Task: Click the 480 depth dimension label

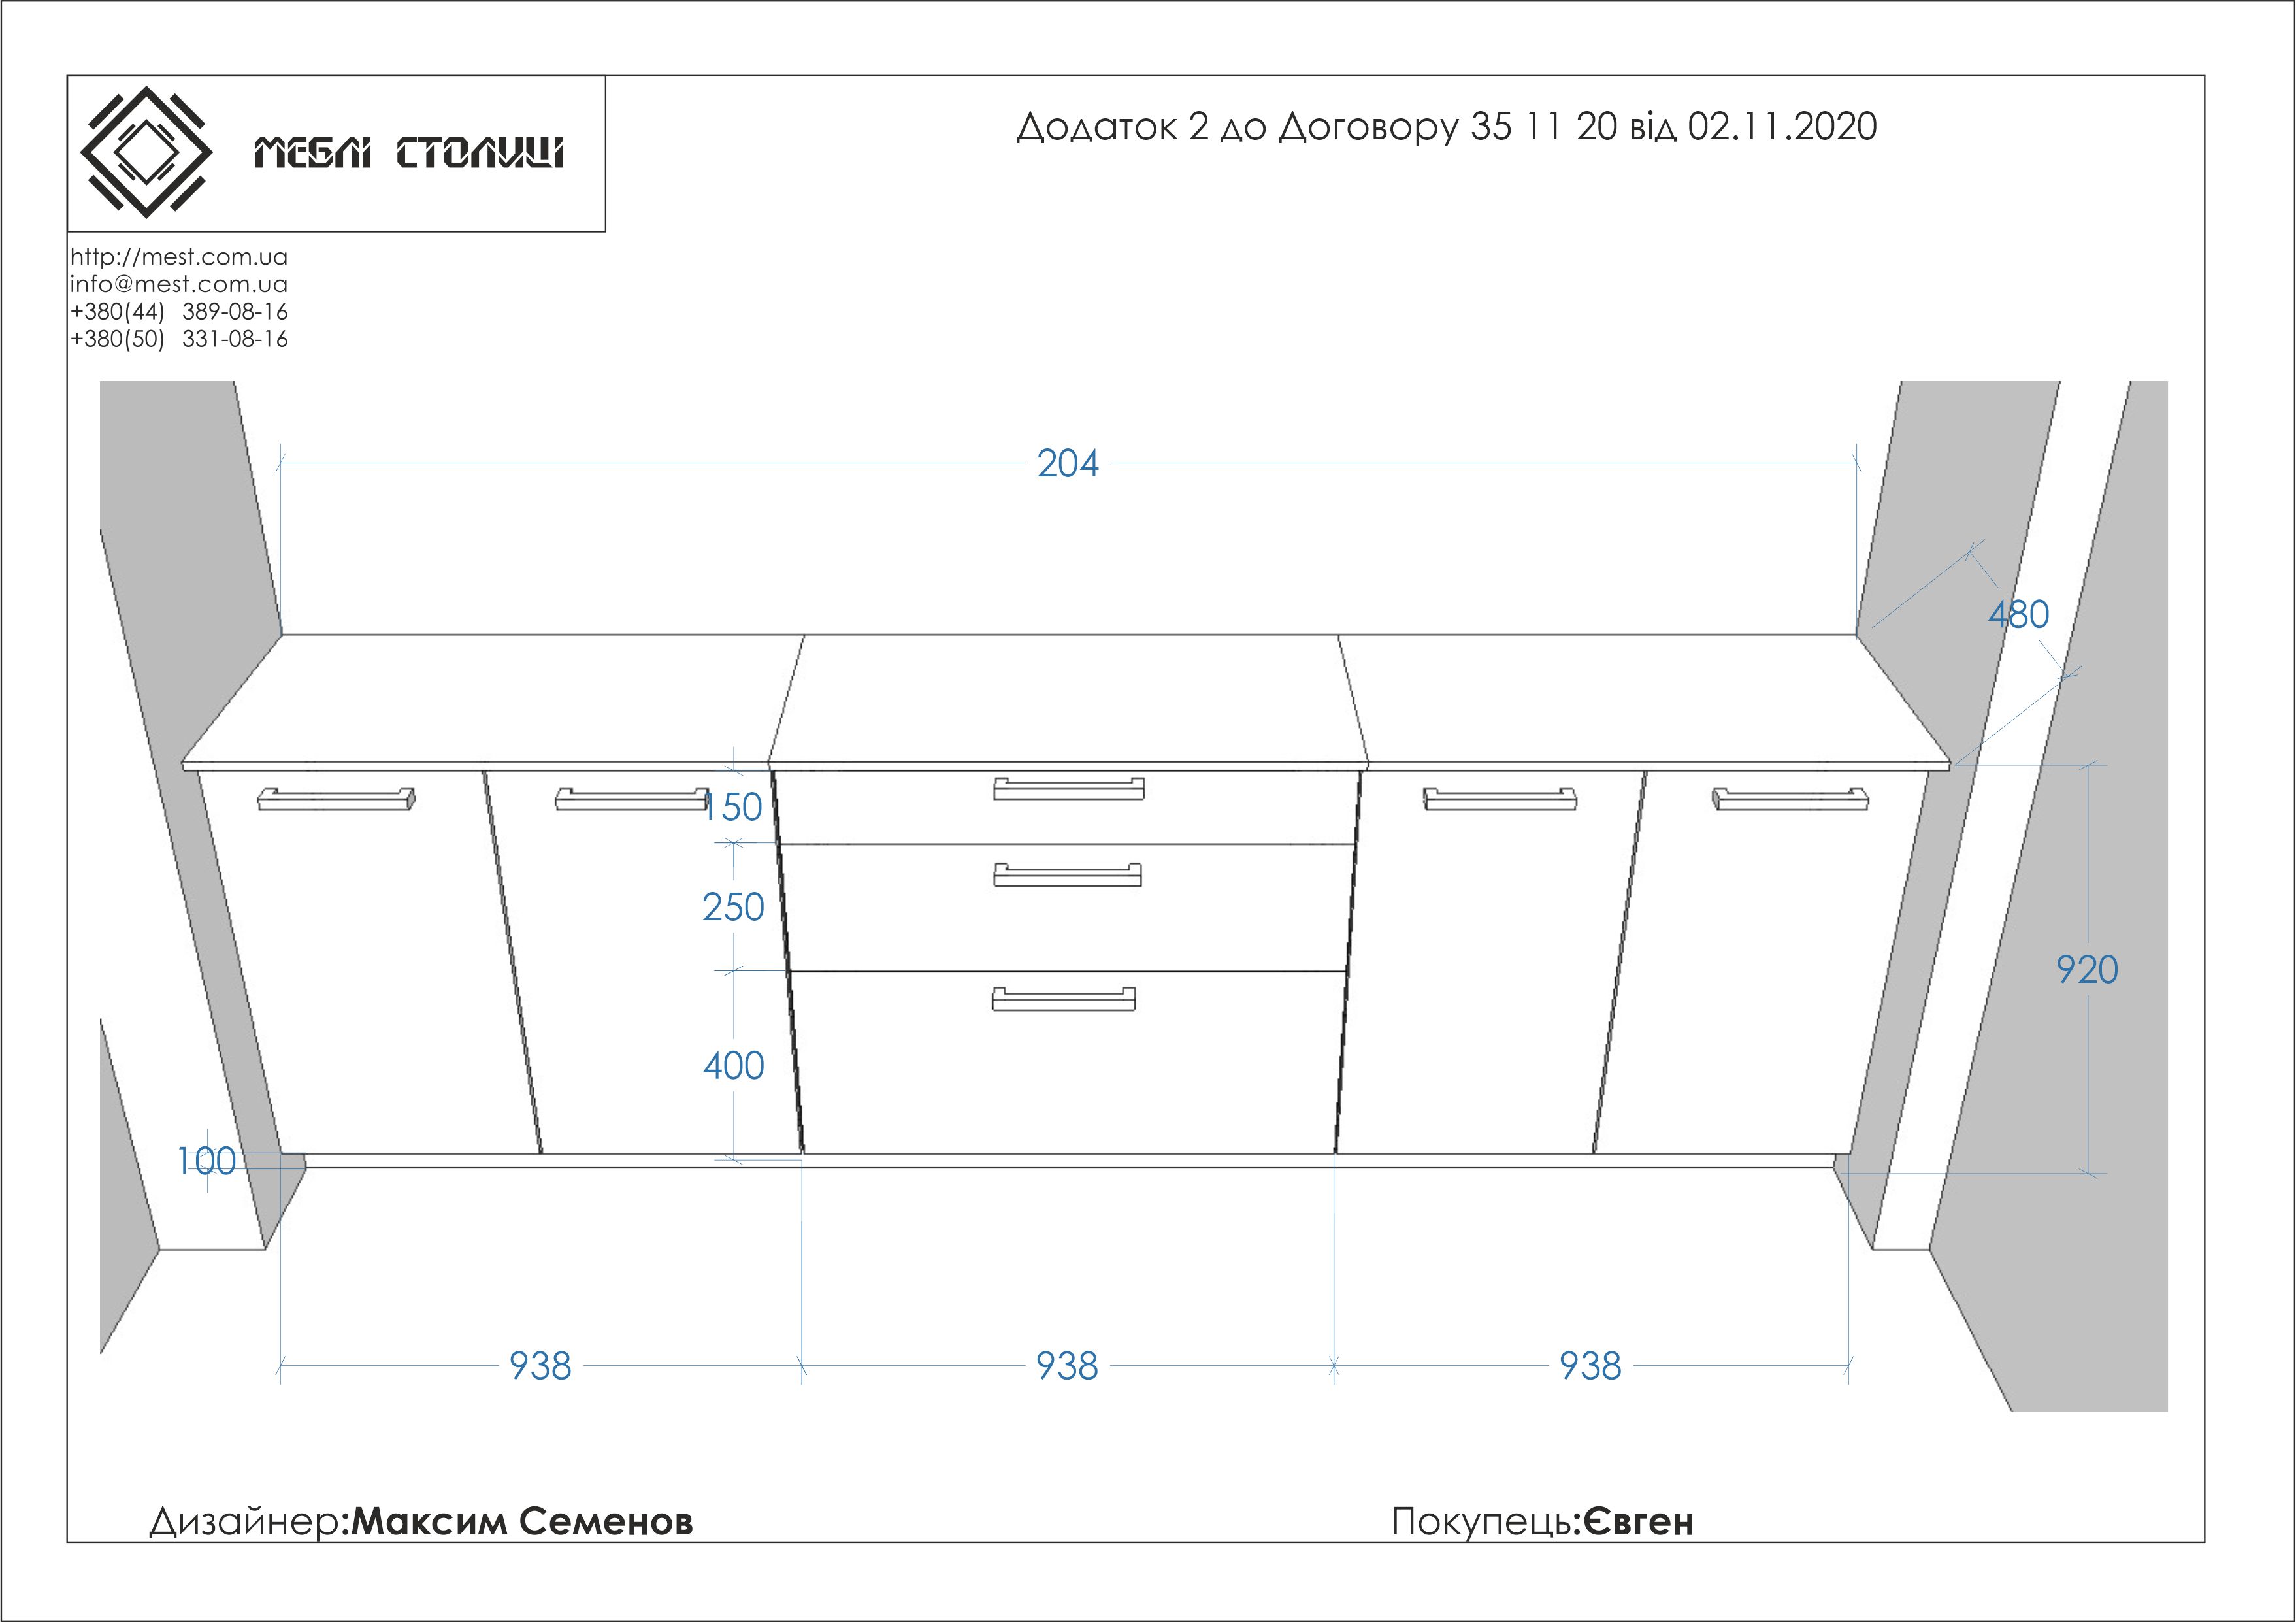Action: pyautogui.click(x=2018, y=614)
